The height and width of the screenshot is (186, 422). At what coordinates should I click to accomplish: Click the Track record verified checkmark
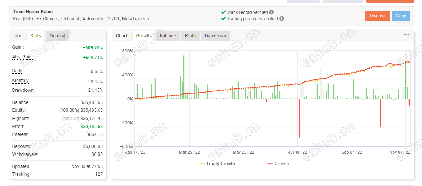point(223,12)
